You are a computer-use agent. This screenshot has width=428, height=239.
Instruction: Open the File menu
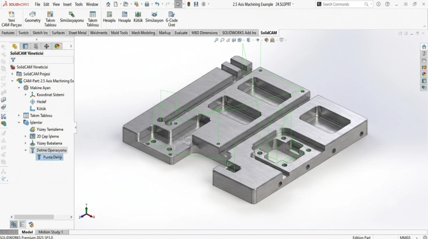point(37,4)
